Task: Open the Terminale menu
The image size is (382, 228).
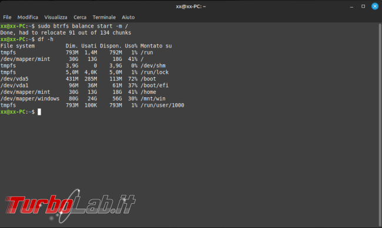Action: (x=104, y=17)
